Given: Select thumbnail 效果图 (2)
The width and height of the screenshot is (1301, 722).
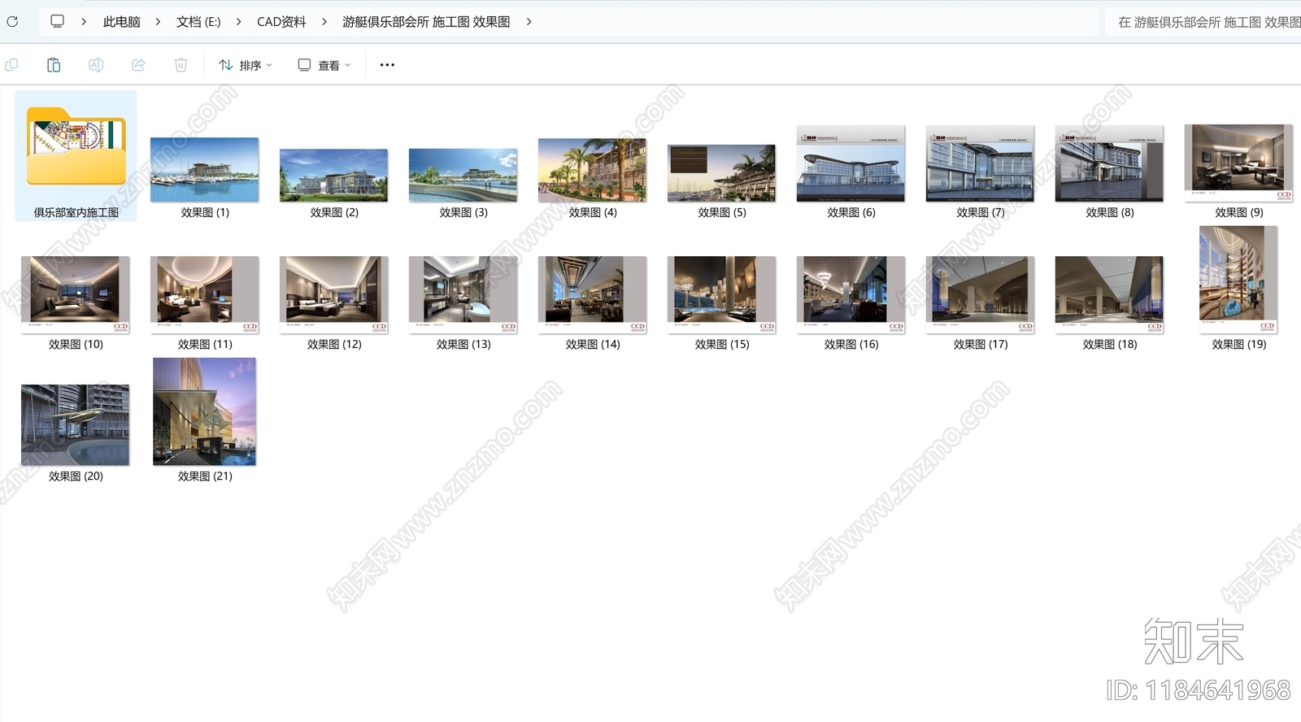Looking at the screenshot, I should pos(333,176).
